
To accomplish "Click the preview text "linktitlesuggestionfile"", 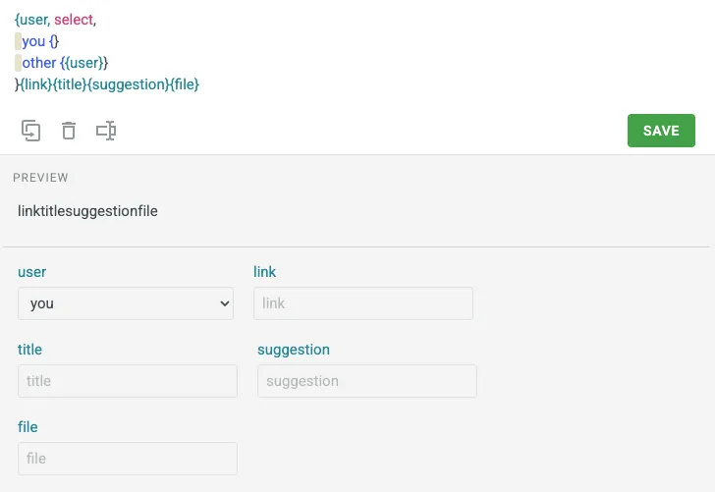I will click(87, 210).
